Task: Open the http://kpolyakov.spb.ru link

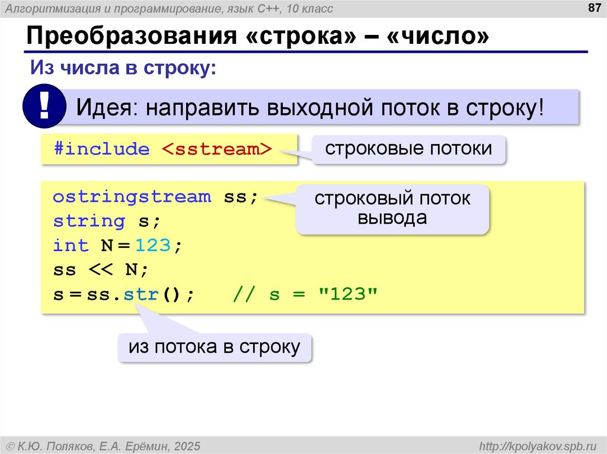Action: [538, 446]
